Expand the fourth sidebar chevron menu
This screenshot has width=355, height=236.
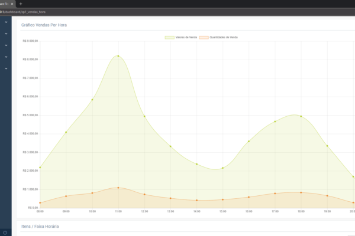pyautogui.click(x=6, y=57)
